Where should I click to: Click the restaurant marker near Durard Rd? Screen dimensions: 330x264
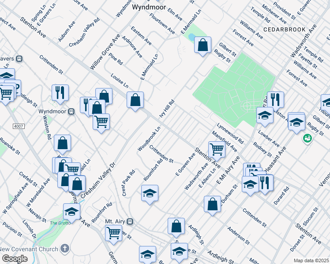[265, 184]
